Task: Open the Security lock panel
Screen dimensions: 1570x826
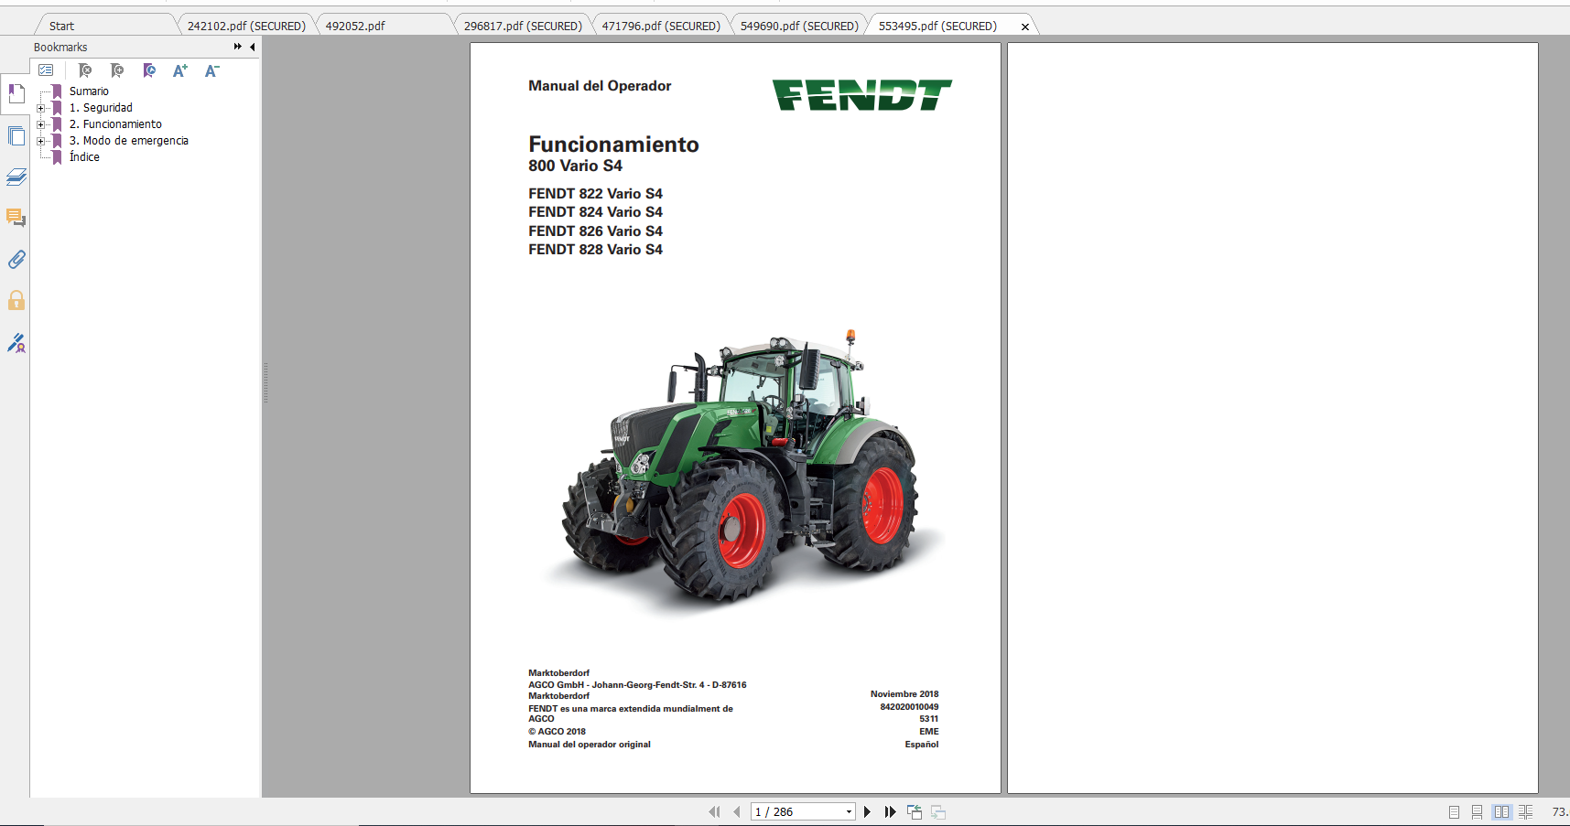Action: [16, 301]
